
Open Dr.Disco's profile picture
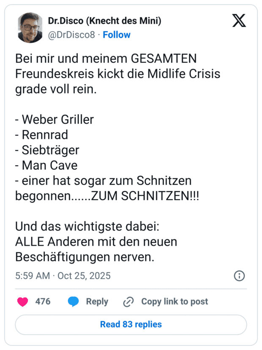[30, 28]
